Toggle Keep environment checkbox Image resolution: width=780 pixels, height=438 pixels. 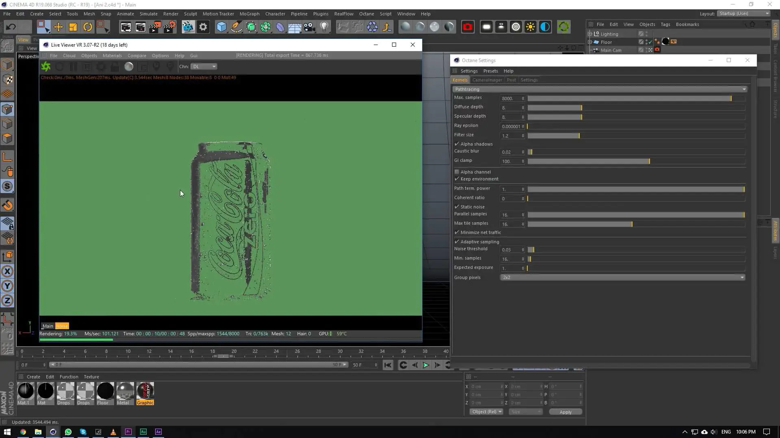(x=457, y=179)
